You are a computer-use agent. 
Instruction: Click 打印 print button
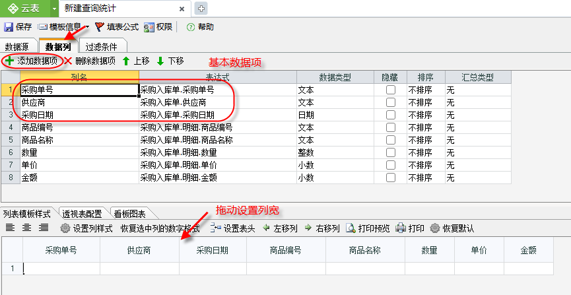[x=410, y=228]
